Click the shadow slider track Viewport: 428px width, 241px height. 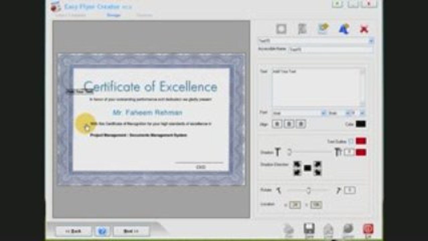310,152
